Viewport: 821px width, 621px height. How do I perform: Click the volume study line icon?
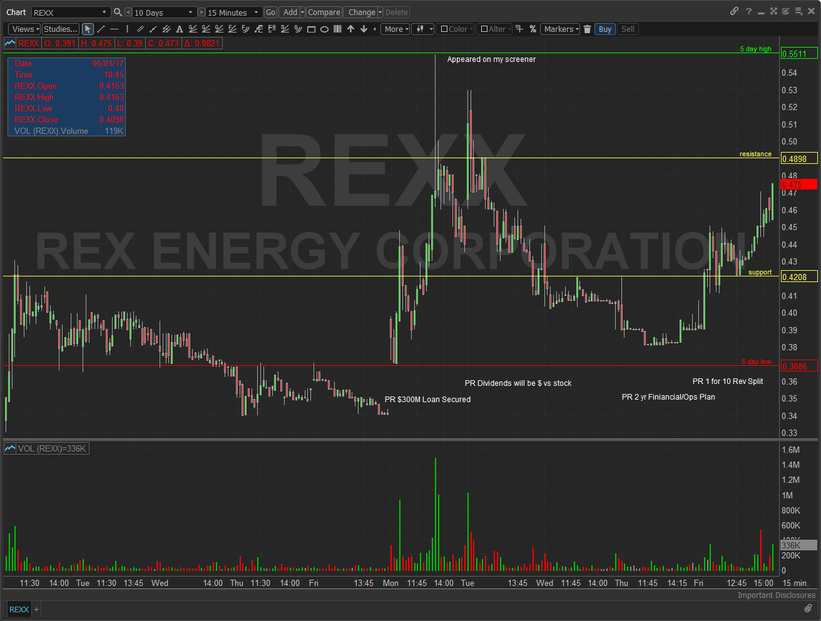10,448
